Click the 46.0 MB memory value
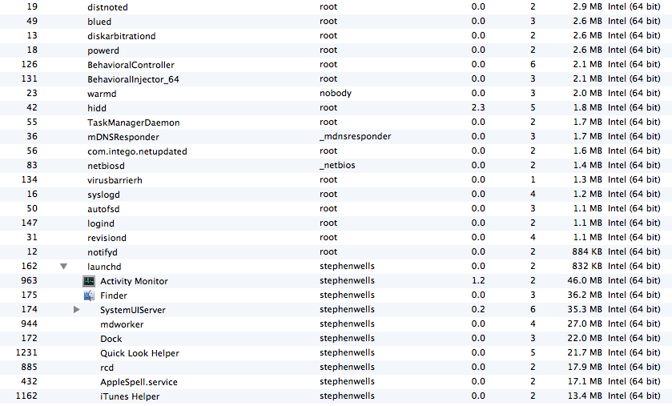Screen dimensions: 672x406 [x=585, y=280]
